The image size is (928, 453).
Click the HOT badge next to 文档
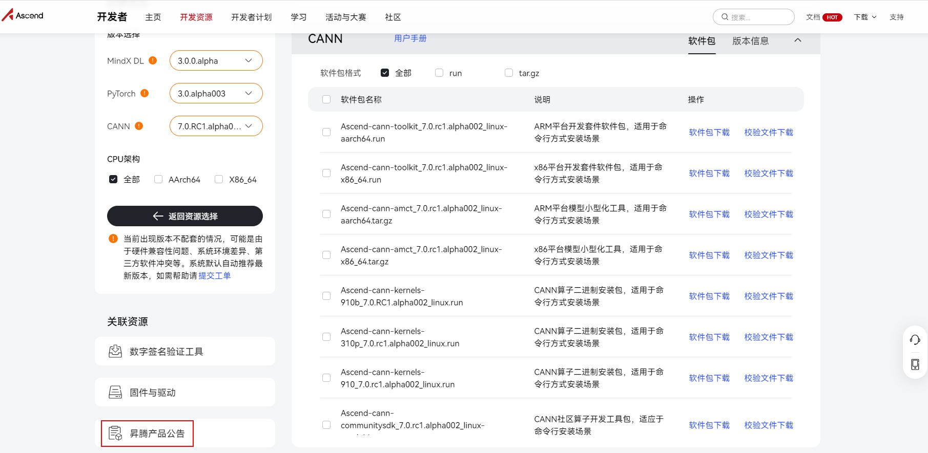click(832, 17)
